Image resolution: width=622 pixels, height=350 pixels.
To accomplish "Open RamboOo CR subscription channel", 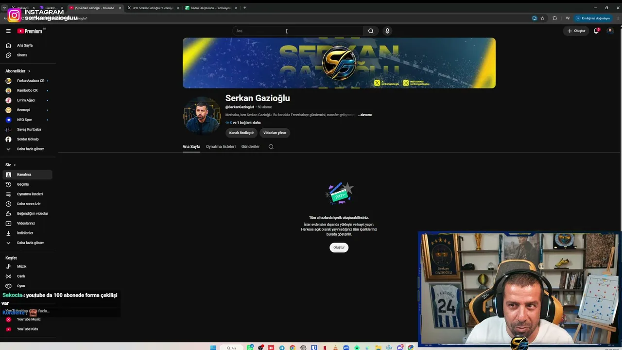I will (x=28, y=90).
